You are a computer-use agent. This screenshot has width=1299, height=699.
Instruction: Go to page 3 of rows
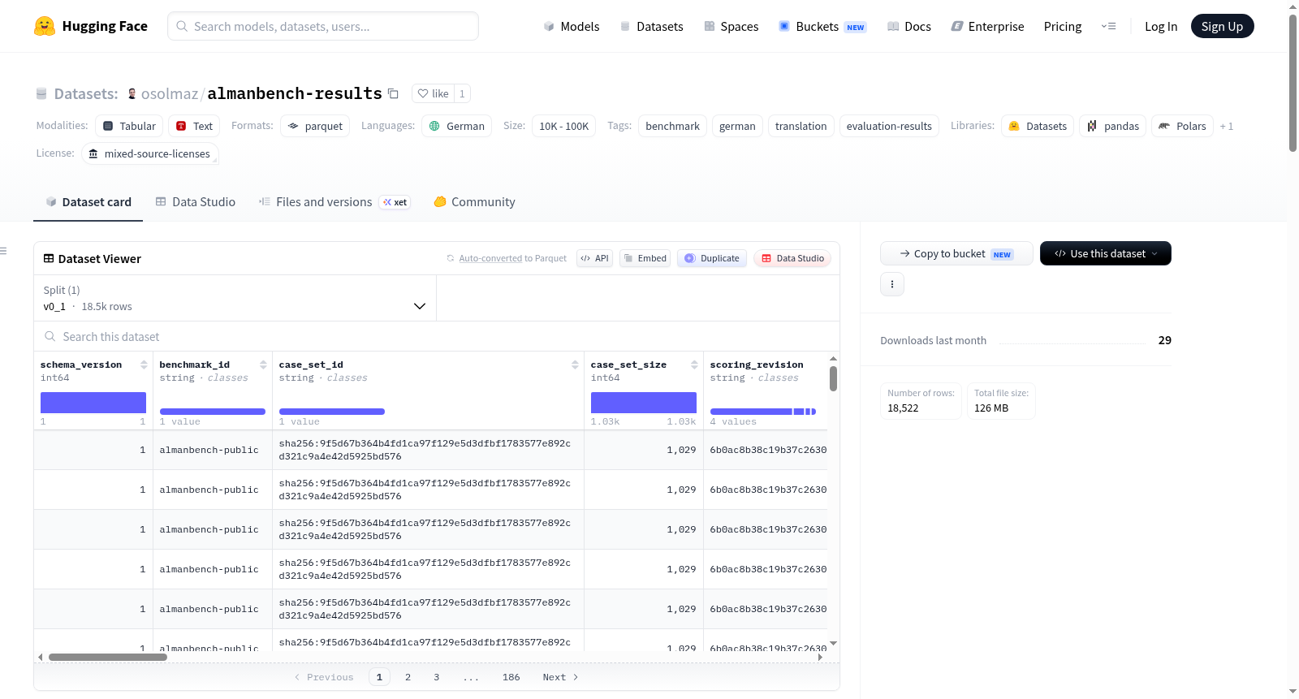coord(436,677)
